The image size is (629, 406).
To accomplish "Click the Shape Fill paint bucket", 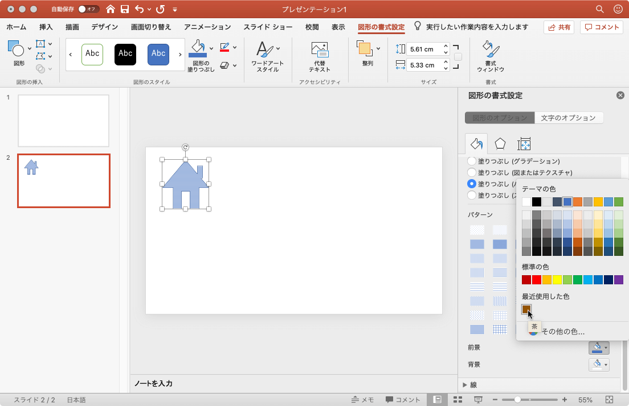I will coord(197,48).
